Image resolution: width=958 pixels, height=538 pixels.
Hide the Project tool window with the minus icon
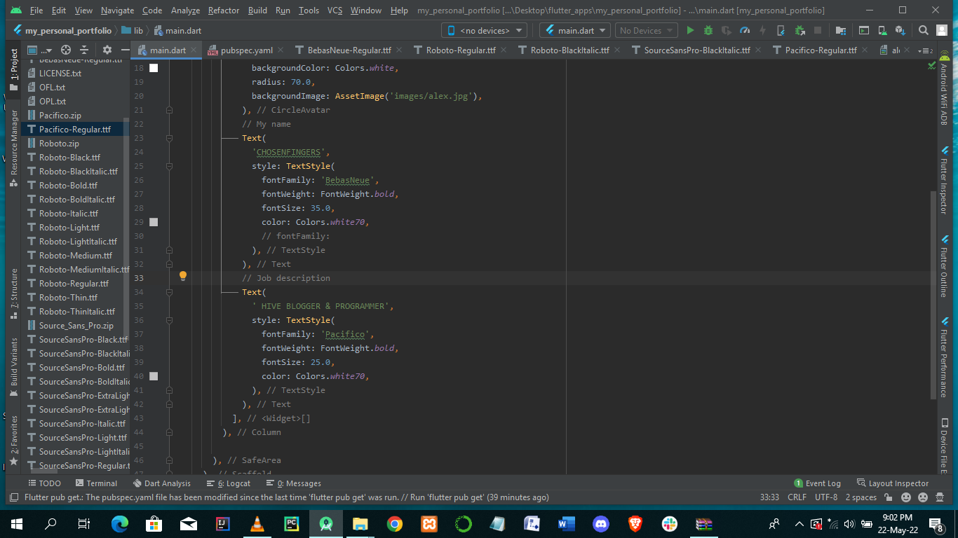[x=125, y=50]
